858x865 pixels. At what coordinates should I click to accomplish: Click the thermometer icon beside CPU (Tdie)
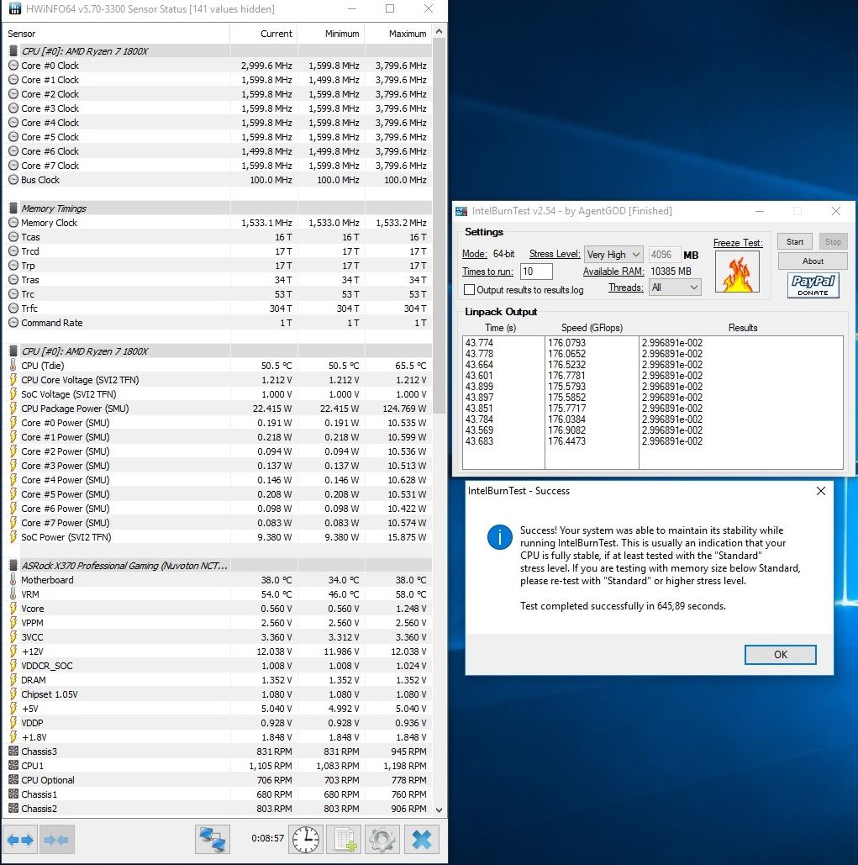[13, 365]
